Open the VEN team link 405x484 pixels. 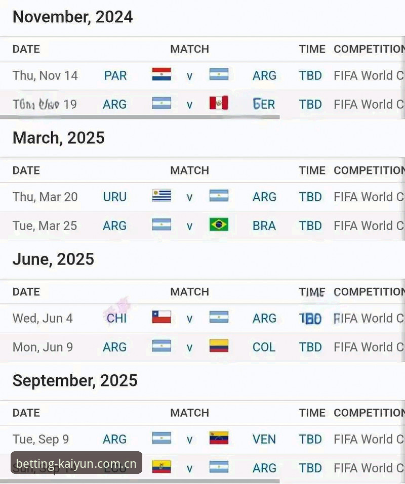point(264,439)
